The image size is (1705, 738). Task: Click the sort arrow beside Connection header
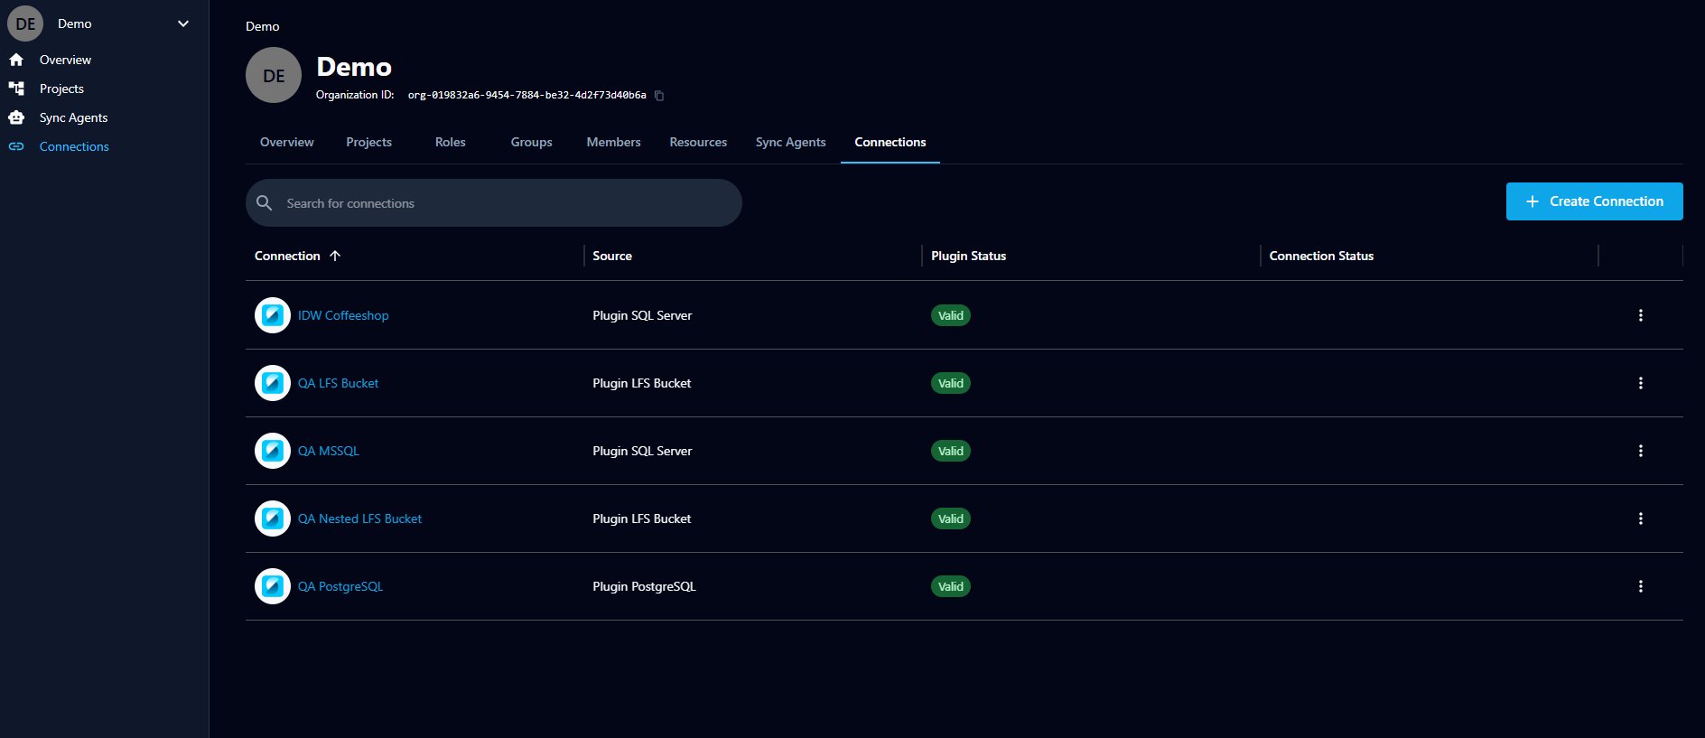pyautogui.click(x=335, y=256)
